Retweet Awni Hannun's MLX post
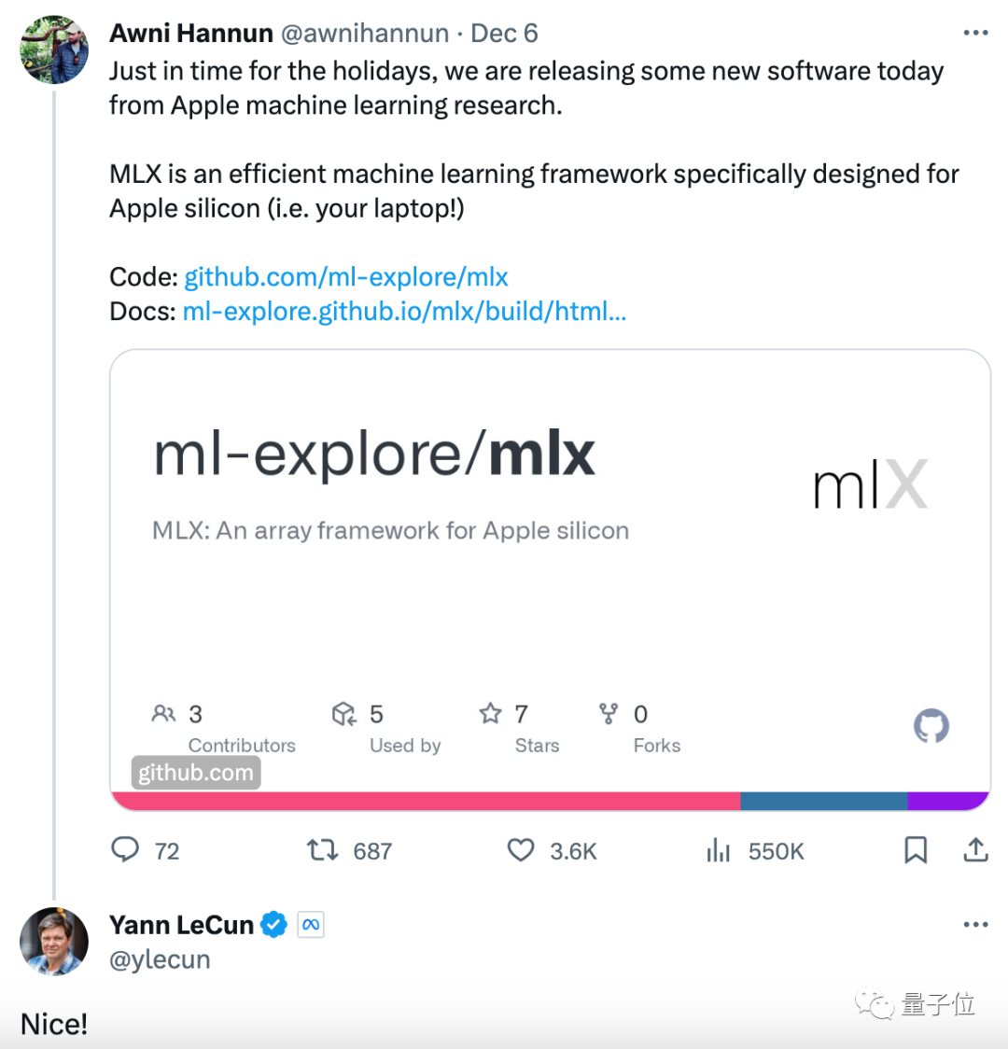 [x=323, y=850]
